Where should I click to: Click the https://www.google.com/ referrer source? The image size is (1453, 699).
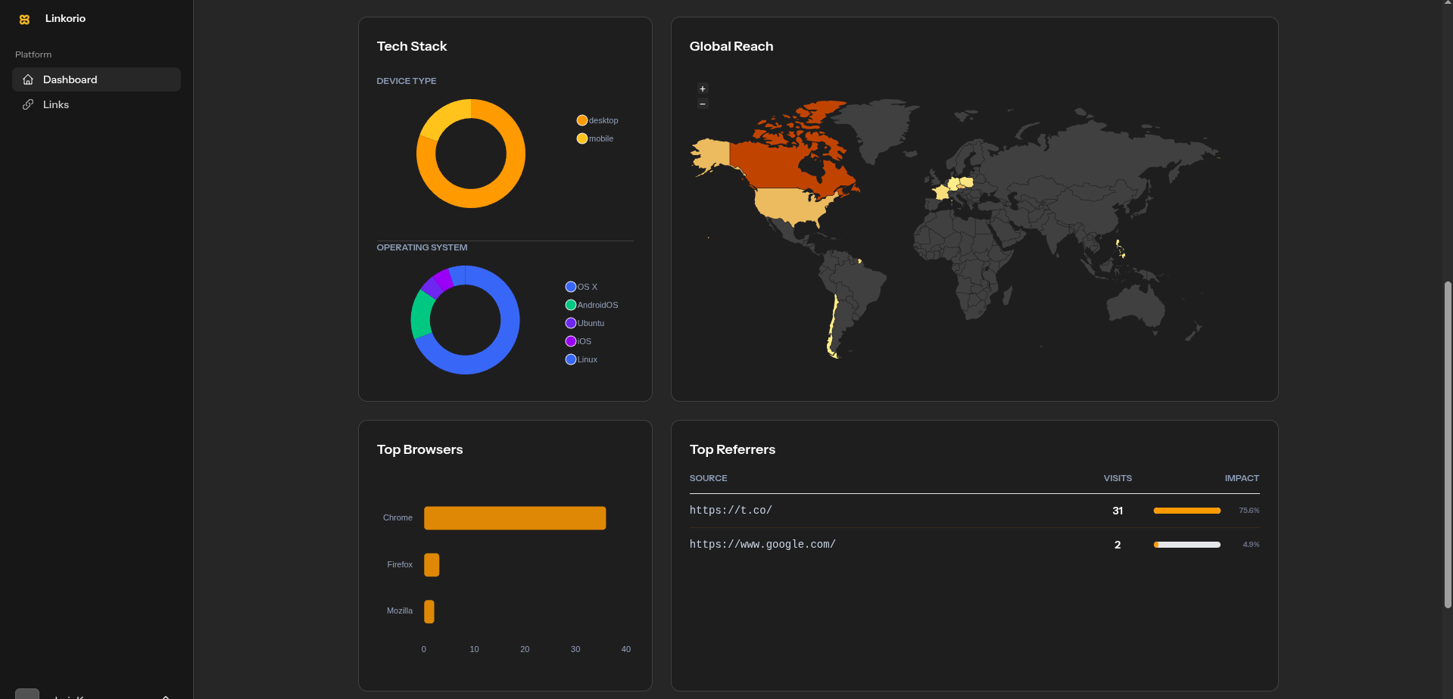[x=762, y=545]
